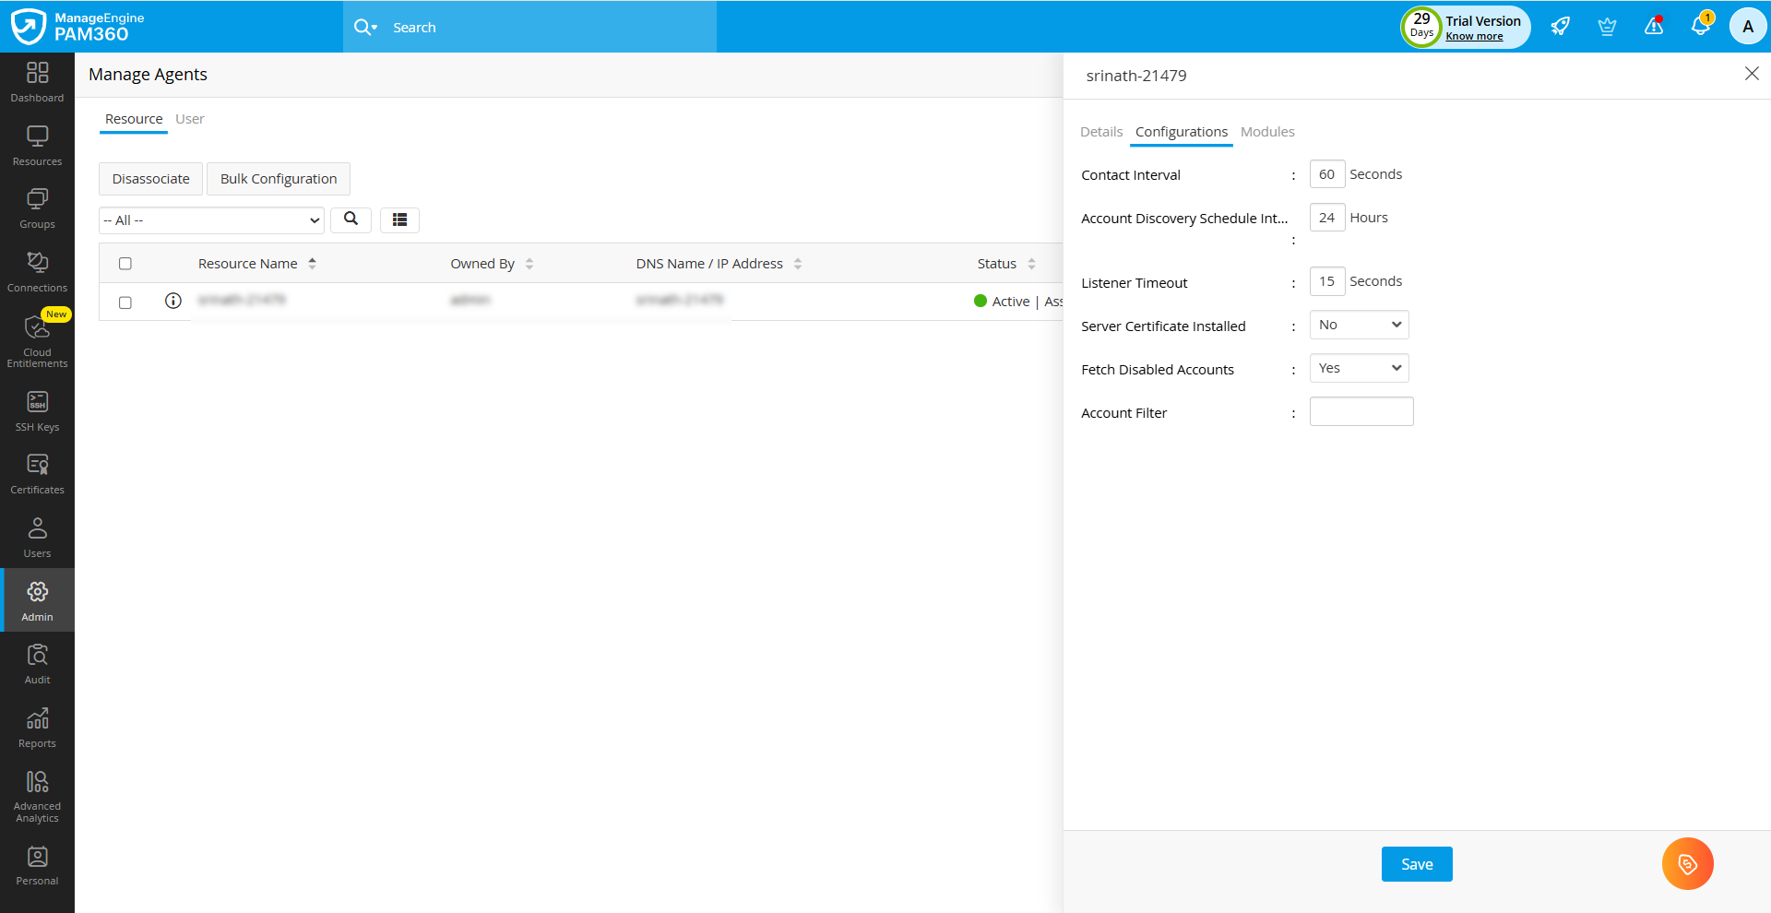Open the SSH Keys sidebar icon
The width and height of the screenshot is (1771, 913).
[x=37, y=410]
